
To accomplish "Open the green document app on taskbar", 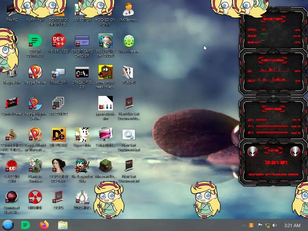I will 25,225.
